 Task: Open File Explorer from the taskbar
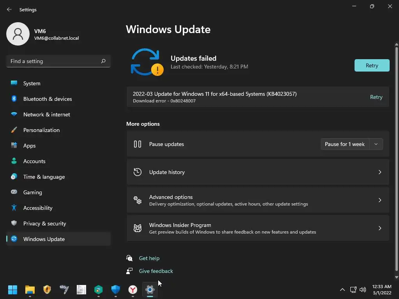(x=30, y=290)
